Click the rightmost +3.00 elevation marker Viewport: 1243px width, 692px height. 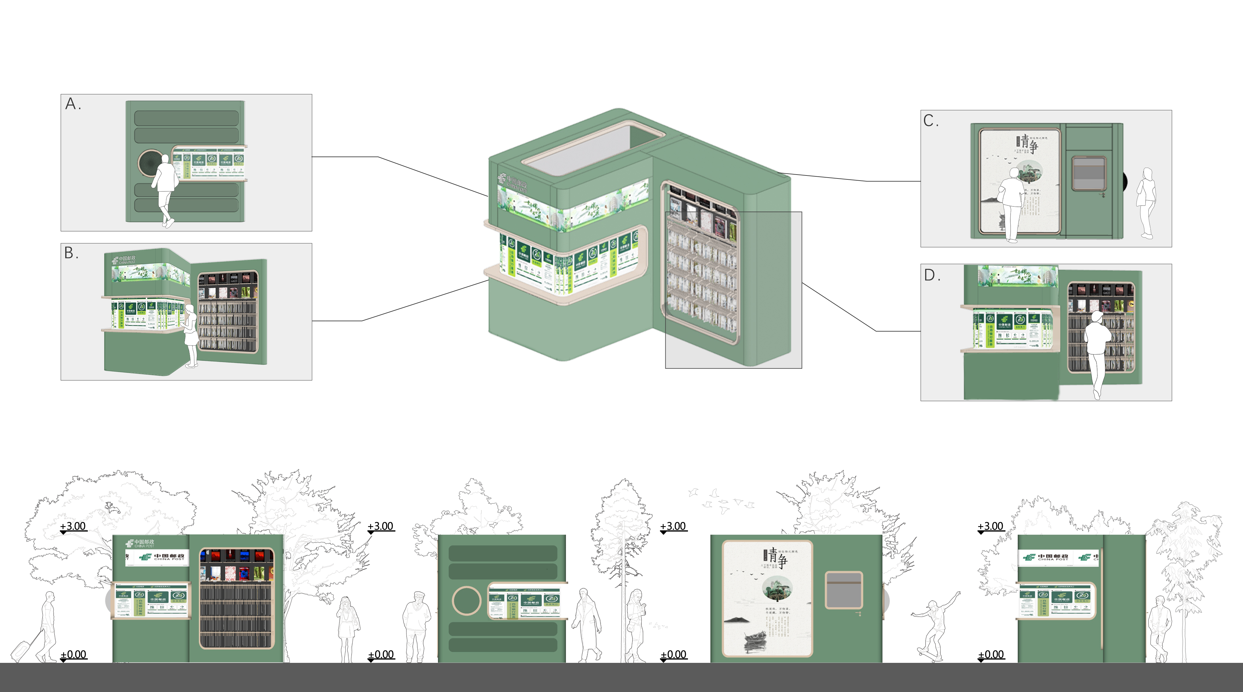[991, 527]
